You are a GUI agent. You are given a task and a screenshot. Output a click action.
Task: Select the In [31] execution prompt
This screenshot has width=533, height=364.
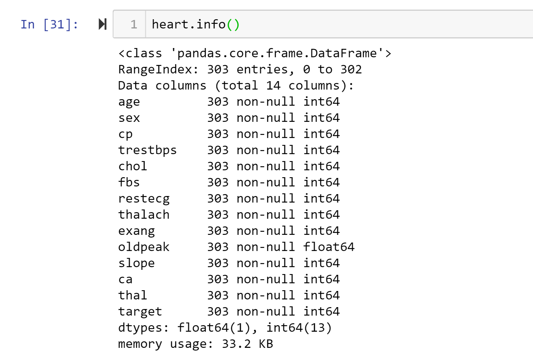coord(41,25)
